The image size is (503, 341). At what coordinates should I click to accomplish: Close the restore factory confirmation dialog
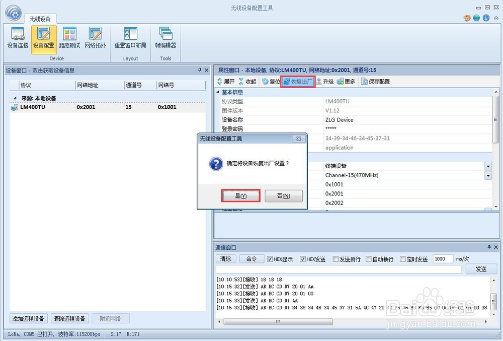(x=299, y=139)
